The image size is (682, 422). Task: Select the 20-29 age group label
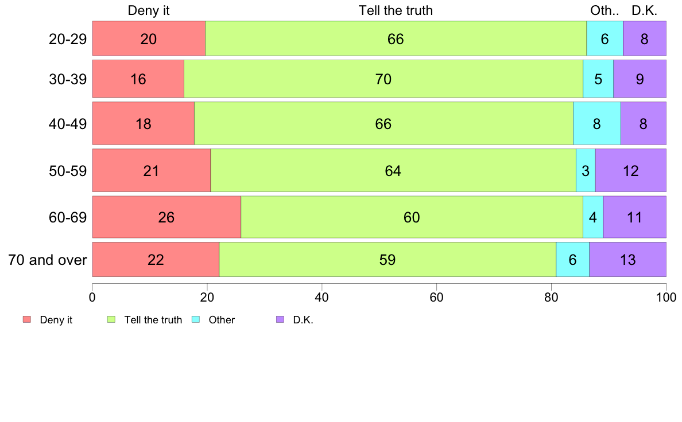tap(68, 39)
